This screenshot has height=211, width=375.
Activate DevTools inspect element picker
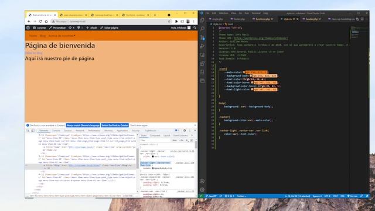pyautogui.click(x=28, y=131)
